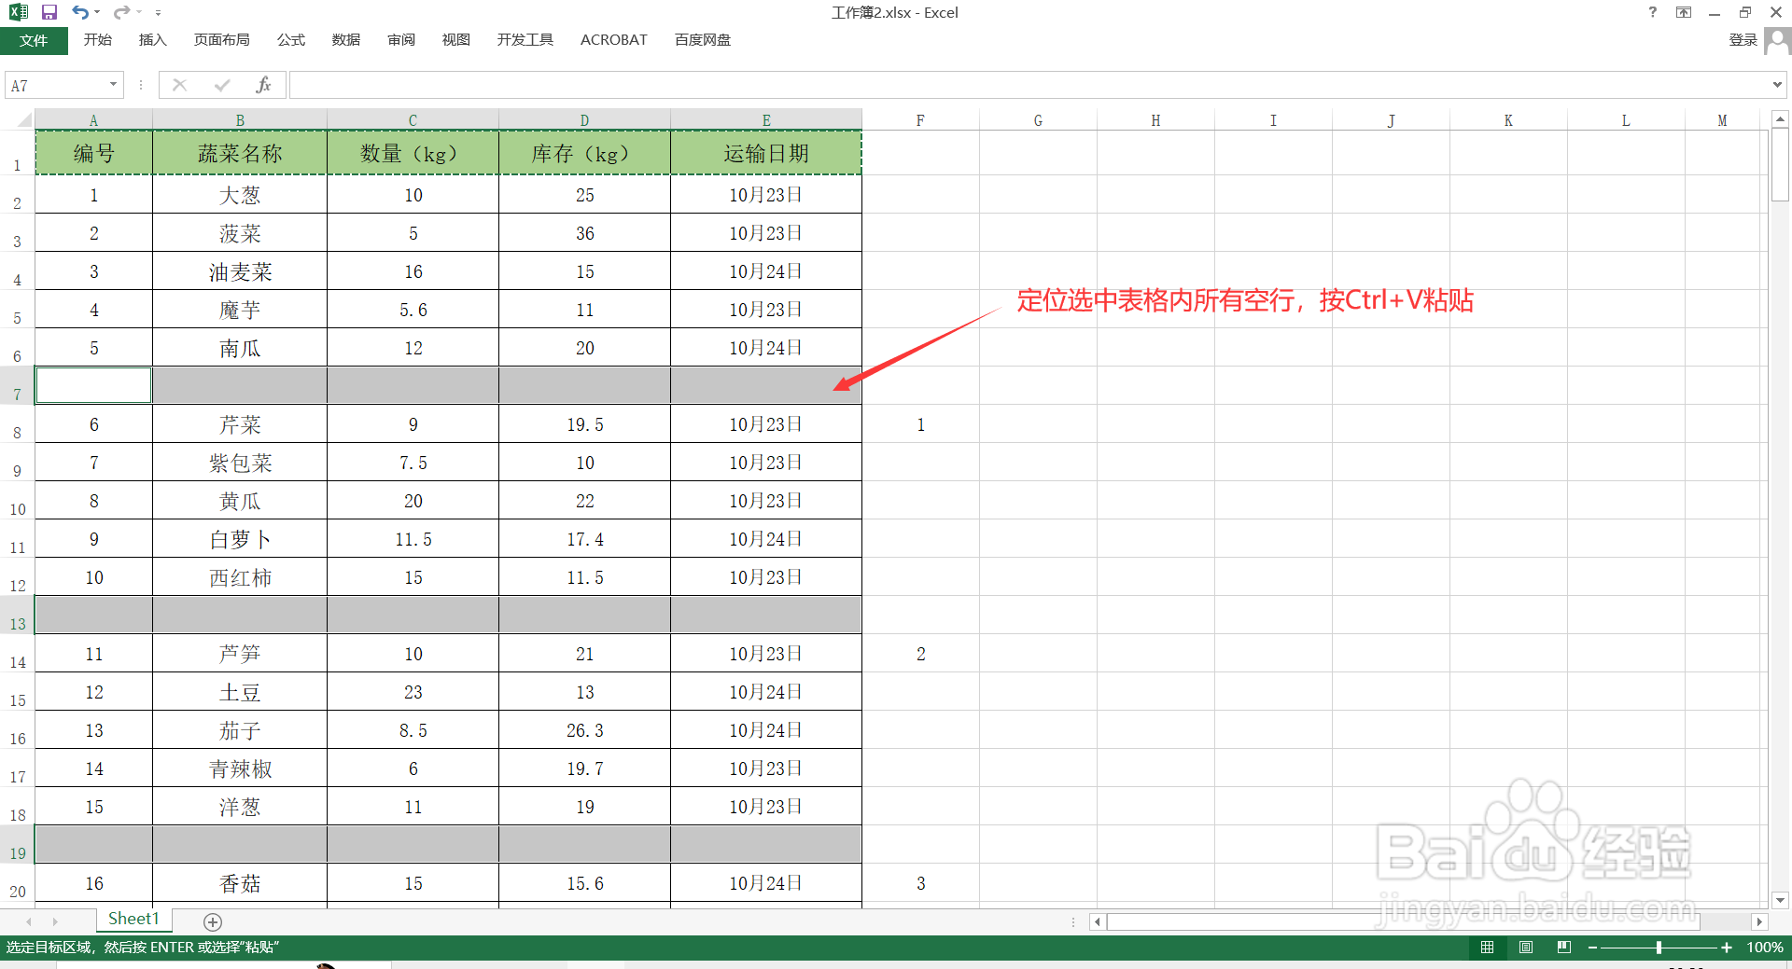
Task: Click previous sheet navigation arrow
Action: point(29,921)
